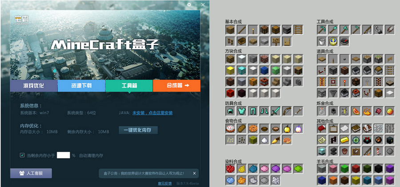The height and width of the screenshot is (187, 400).
Task: Pick the diamond chestplate recipe
Action: (x=242, y=111)
